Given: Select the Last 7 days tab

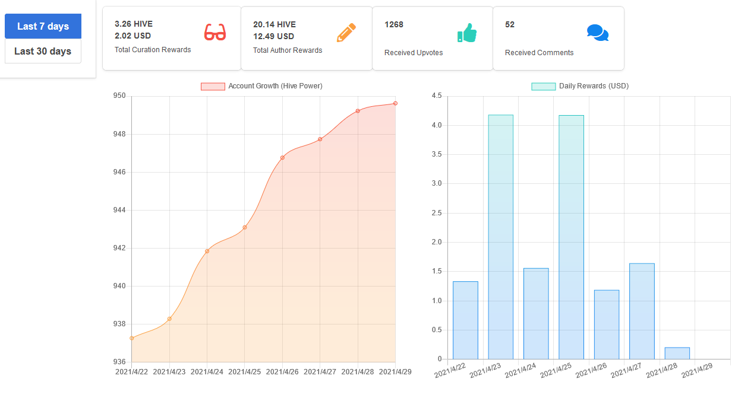Looking at the screenshot, I should click(x=43, y=26).
